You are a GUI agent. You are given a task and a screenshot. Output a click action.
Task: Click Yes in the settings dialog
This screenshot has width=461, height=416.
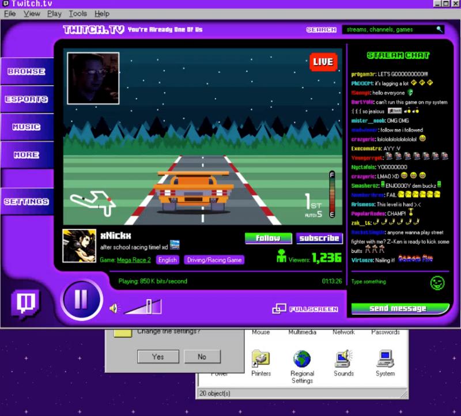[158, 357]
